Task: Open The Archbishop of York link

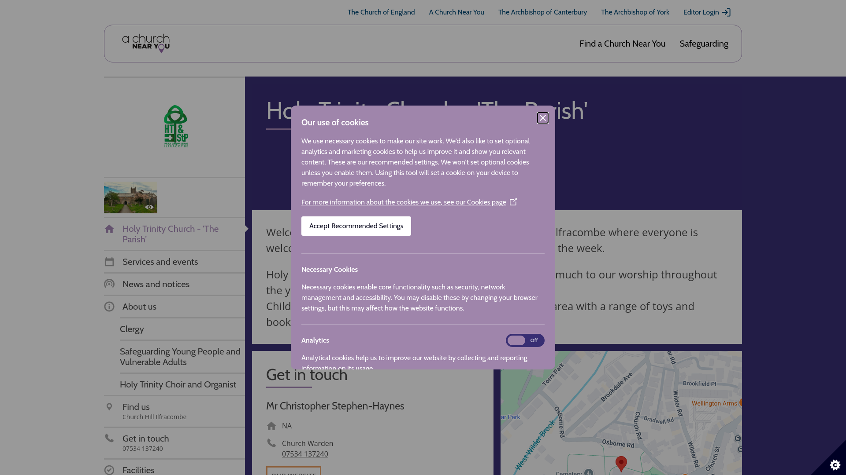Action: 635,12
